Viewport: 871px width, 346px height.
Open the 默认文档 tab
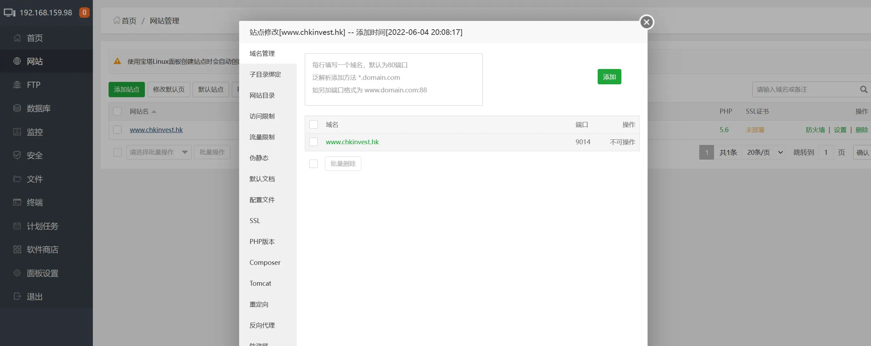click(x=268, y=179)
